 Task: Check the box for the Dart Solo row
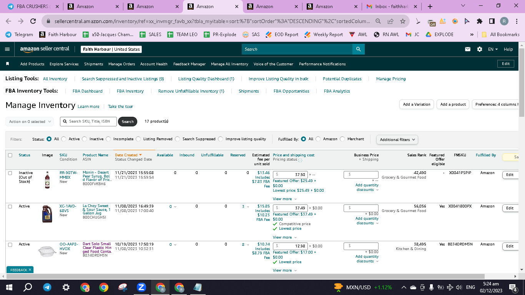tap(10, 245)
